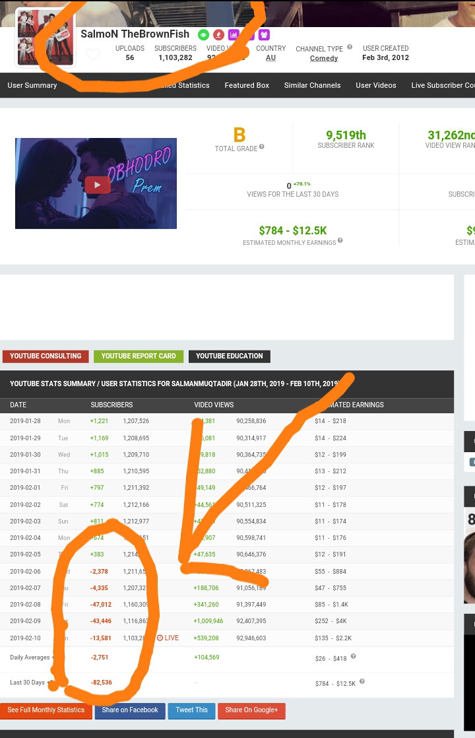
Task: Open the purple bar-chart badge icon
Action: (234, 34)
